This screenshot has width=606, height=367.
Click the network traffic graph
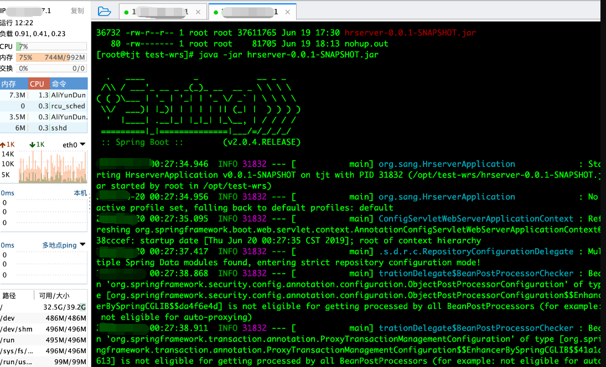click(53, 167)
